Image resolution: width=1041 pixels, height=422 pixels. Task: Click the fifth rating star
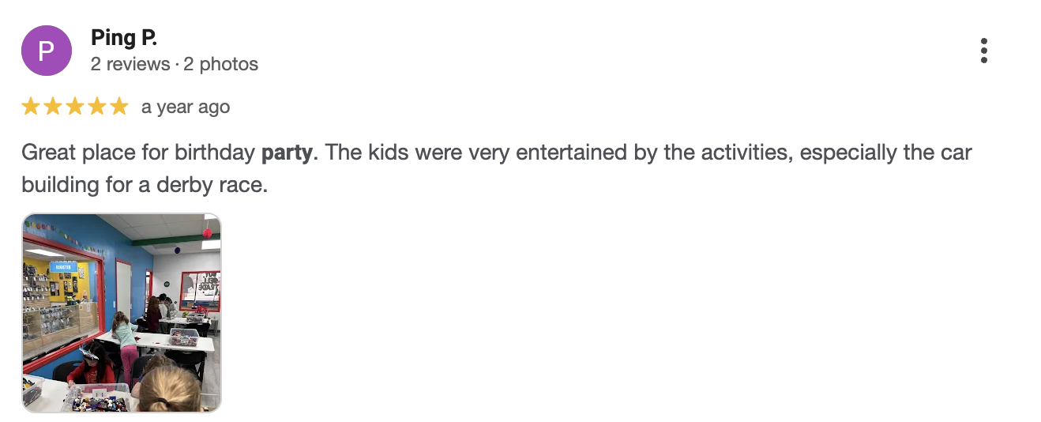click(119, 107)
